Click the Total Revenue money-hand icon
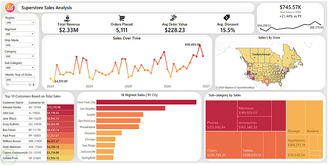 (x=67, y=18)
